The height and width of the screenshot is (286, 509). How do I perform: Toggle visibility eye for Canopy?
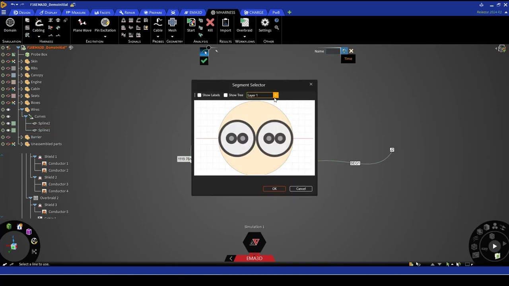point(8,75)
